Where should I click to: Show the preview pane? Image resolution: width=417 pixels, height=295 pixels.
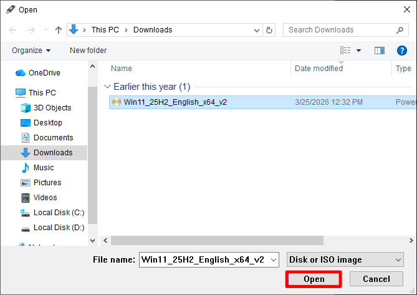pos(380,51)
